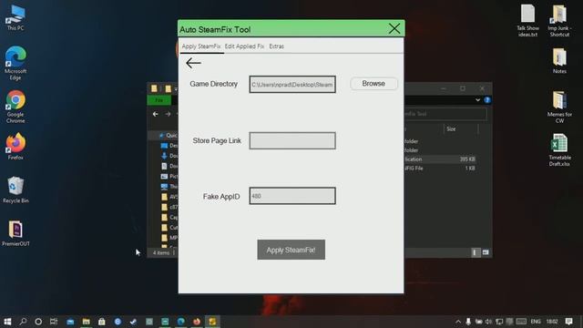Image resolution: width=583 pixels, height=328 pixels.
Task: Select the 1 KB CONFIG File row
Action: pos(440,168)
